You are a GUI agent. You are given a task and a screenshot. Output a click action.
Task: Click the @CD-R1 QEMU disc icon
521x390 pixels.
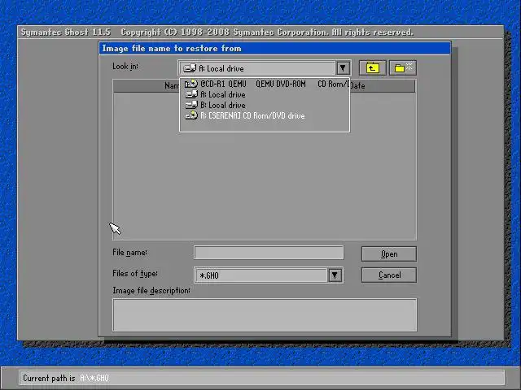point(191,84)
